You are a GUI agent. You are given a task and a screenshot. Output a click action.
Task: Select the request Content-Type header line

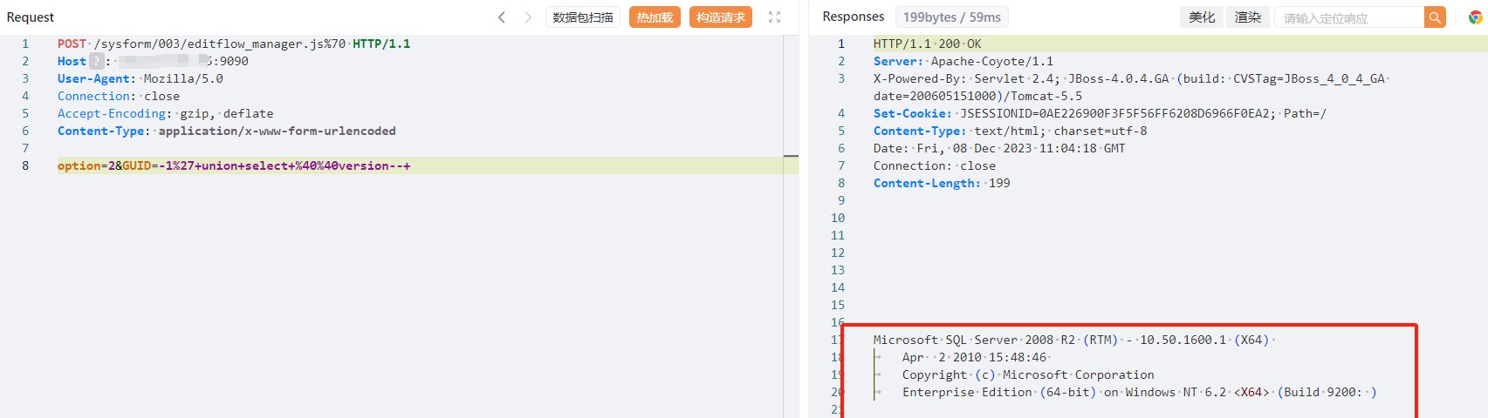(x=227, y=131)
